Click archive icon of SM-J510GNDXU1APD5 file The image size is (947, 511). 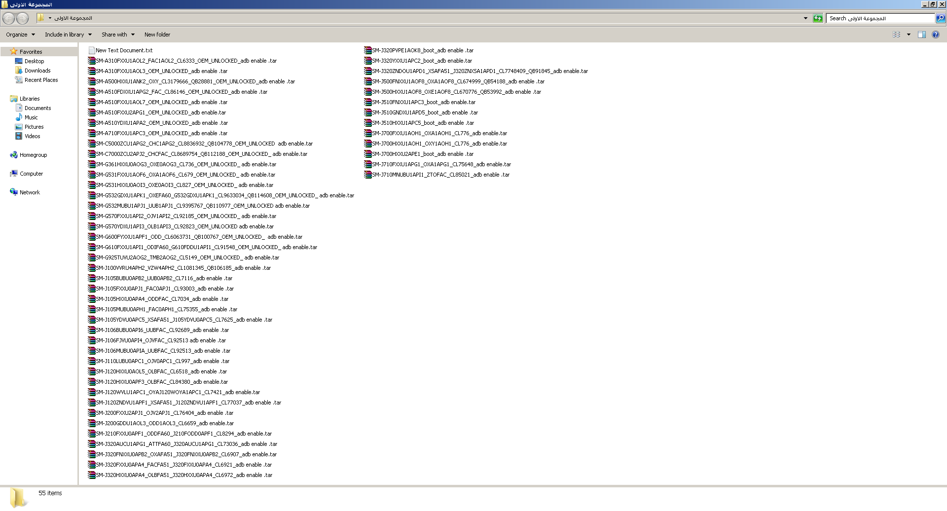click(x=368, y=112)
